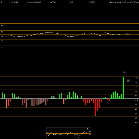Click the 60 label on MR axis

click(x=136, y=87)
